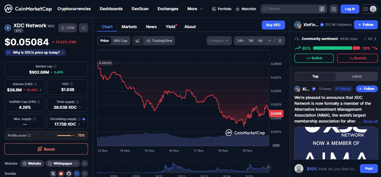Expand Volume (24h) details chevron

pos(41,90)
